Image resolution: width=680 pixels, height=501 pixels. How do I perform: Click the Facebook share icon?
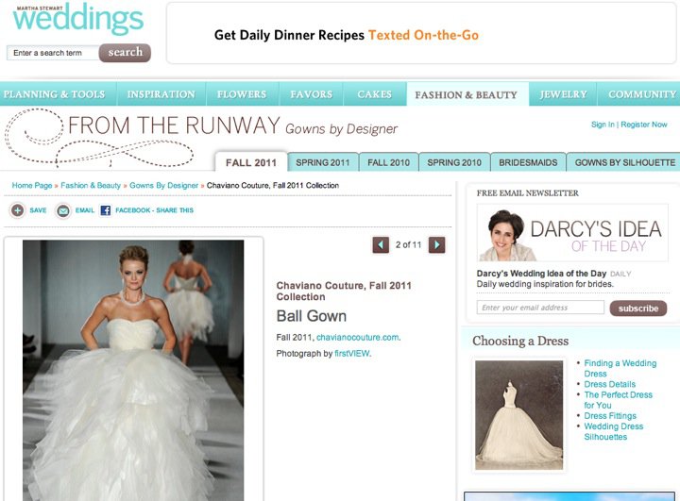point(106,210)
